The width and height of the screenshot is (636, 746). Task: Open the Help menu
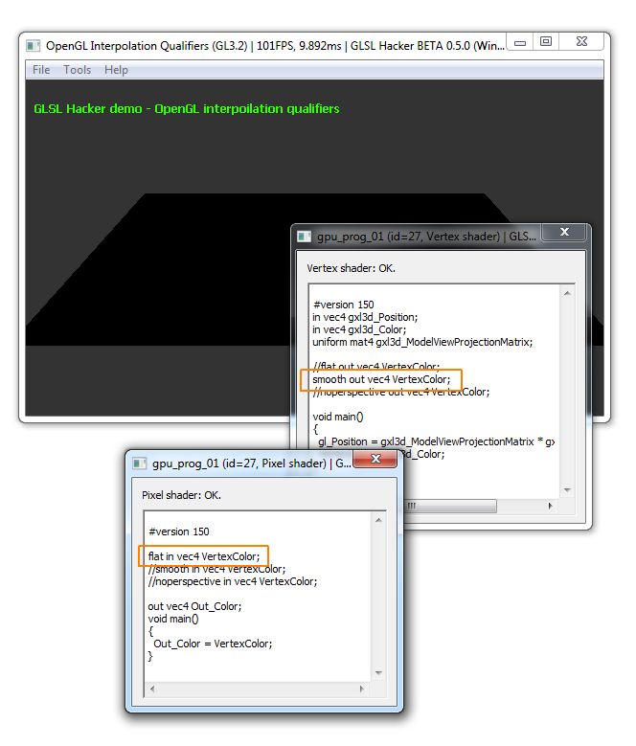116,70
